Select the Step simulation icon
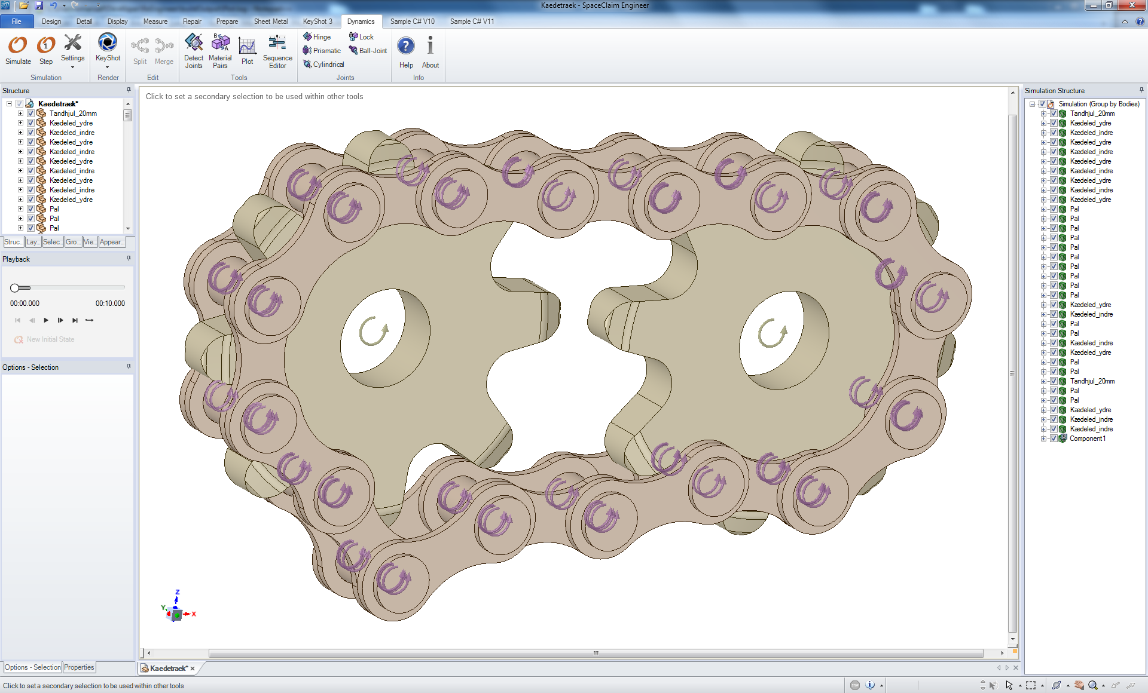Viewport: 1148px width, 693px height. point(45,51)
